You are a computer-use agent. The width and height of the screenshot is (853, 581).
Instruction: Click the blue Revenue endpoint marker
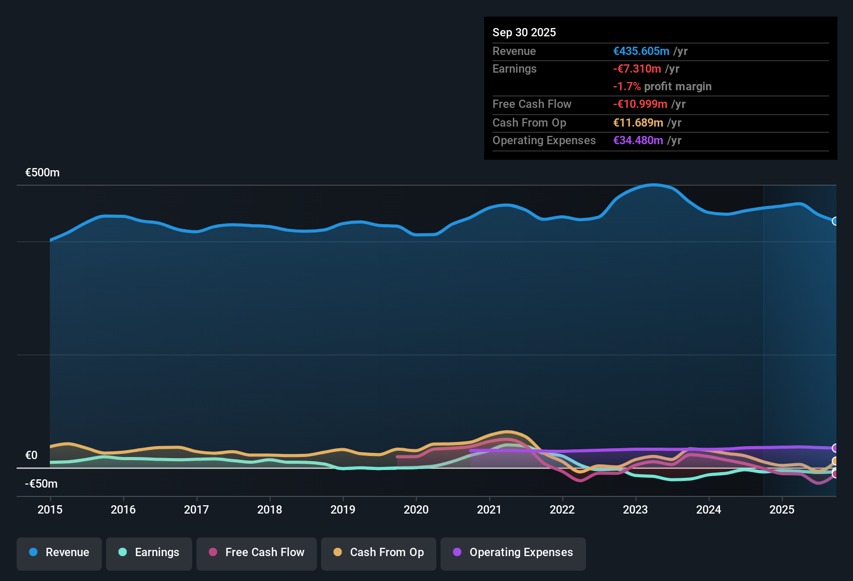[x=835, y=221]
